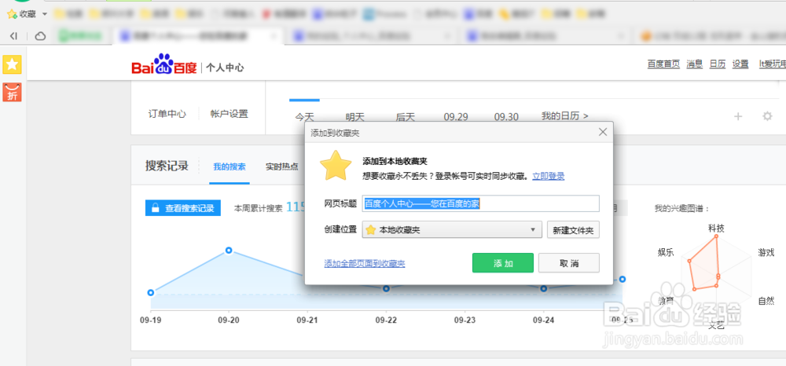Open the orange discount sidebar icon

[x=12, y=92]
